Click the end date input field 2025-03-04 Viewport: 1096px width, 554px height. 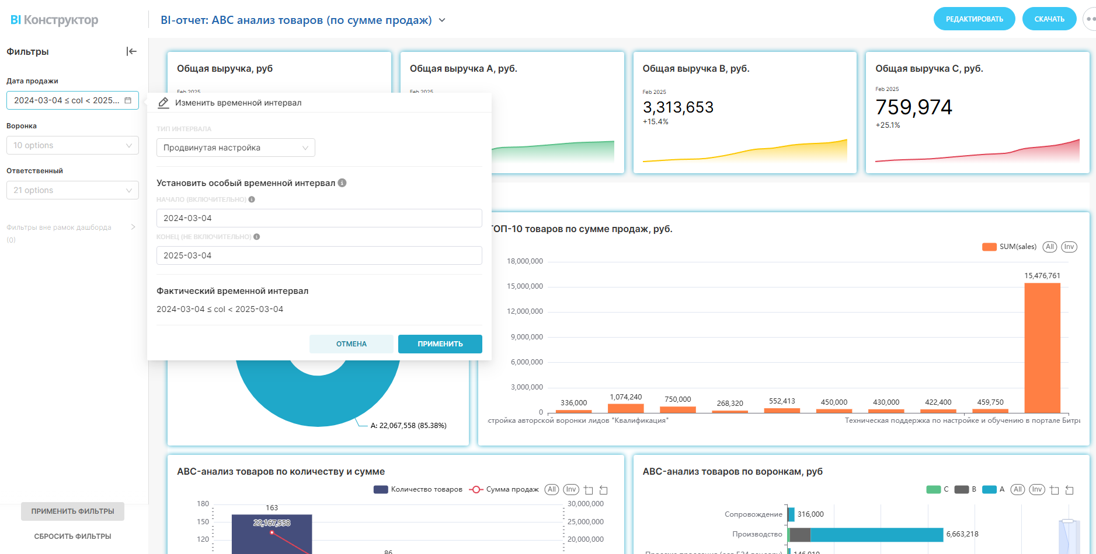pyautogui.click(x=319, y=255)
